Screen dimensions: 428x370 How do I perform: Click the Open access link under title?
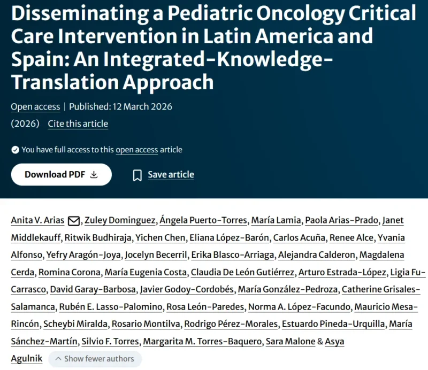click(35, 106)
